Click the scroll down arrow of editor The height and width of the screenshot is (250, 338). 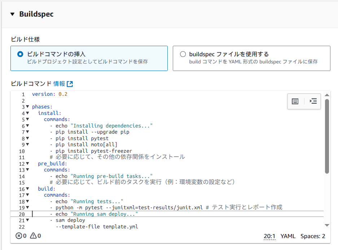[327, 225]
